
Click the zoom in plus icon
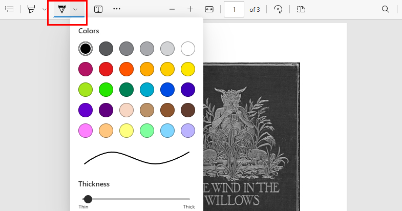tap(190, 9)
